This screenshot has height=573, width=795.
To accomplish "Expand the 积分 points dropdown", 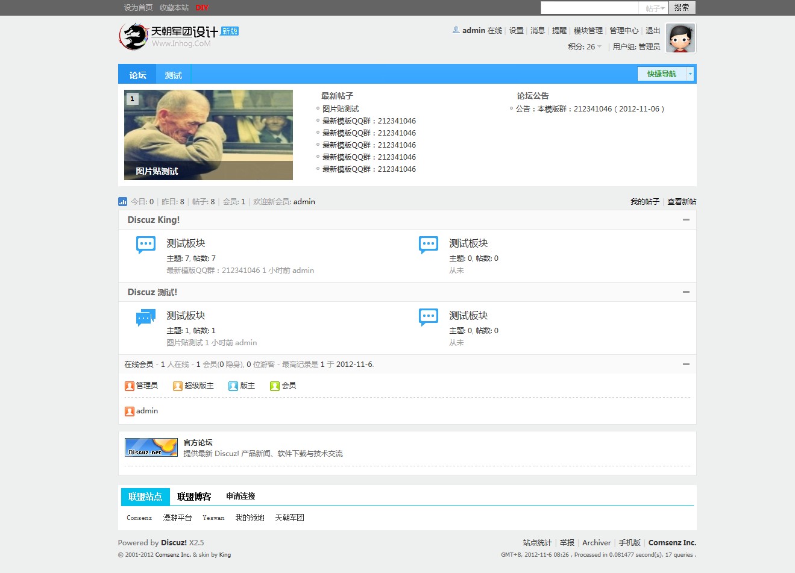I will (585, 47).
